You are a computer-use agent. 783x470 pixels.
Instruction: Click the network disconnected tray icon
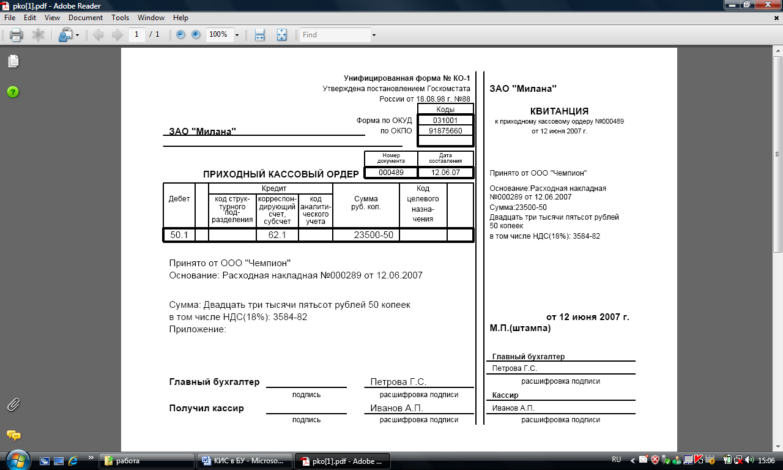tap(739, 460)
